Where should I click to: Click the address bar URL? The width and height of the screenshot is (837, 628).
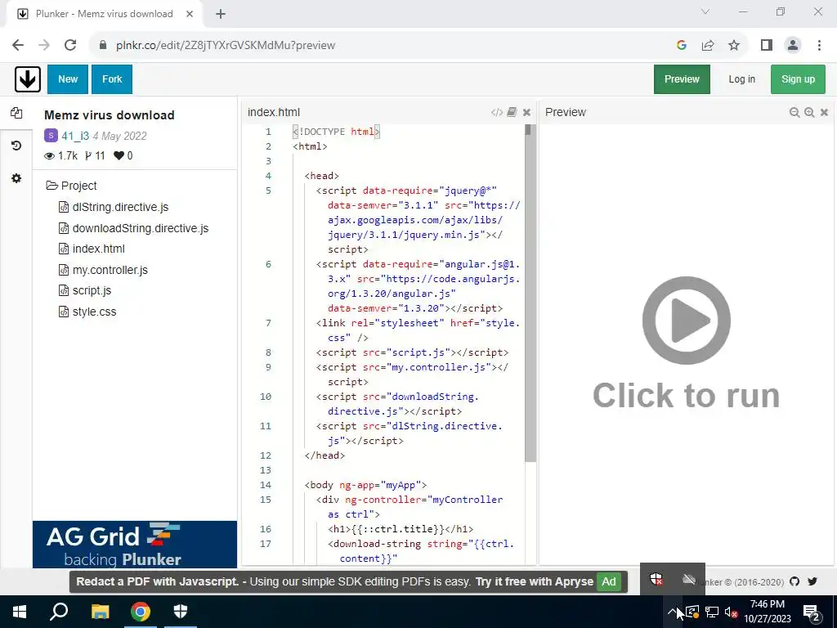pyautogui.click(x=226, y=46)
